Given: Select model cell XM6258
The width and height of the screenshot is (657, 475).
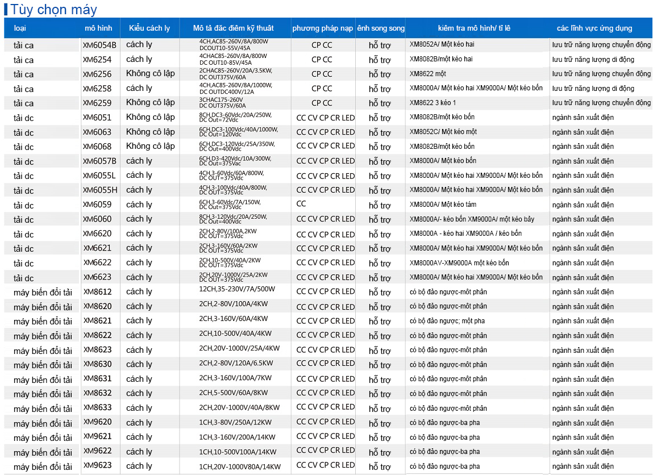Looking at the screenshot, I should [97, 89].
